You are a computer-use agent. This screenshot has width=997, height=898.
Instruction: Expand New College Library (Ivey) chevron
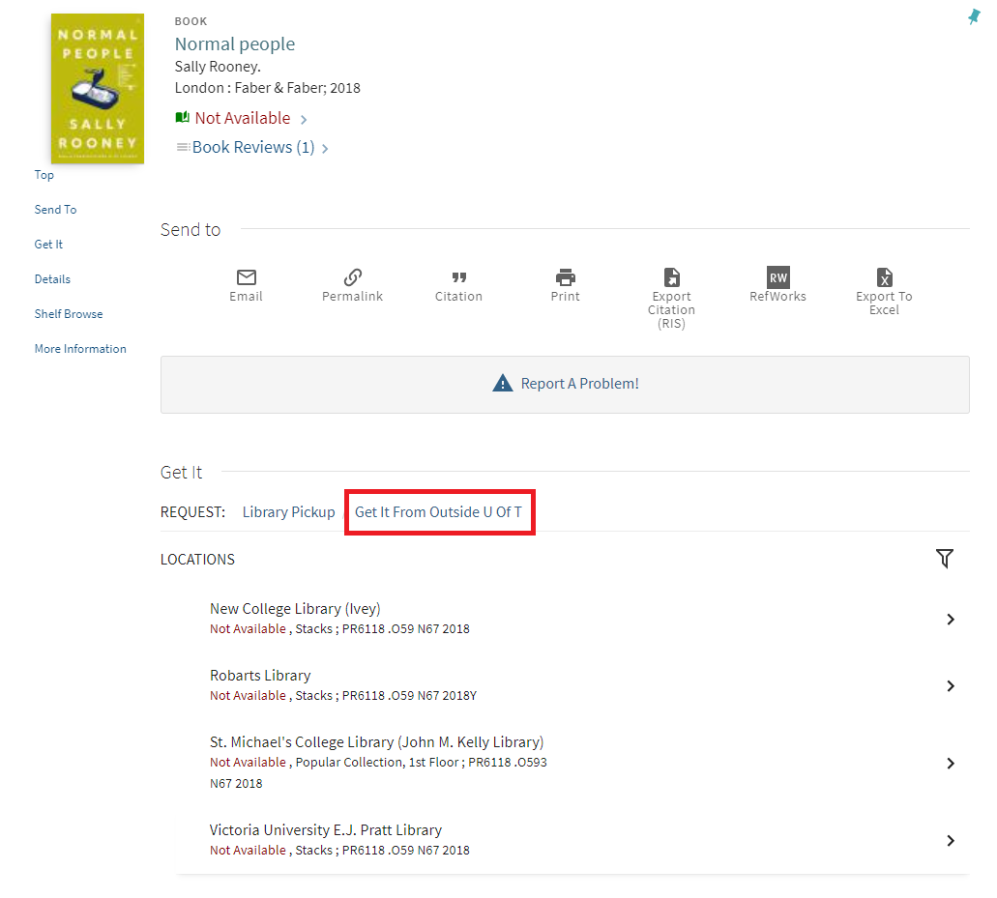(x=951, y=619)
